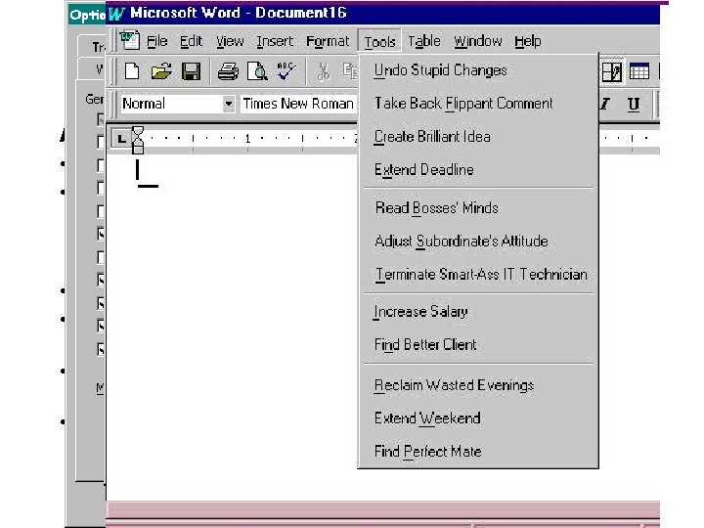
Task: Open the Table menu
Action: (x=423, y=41)
